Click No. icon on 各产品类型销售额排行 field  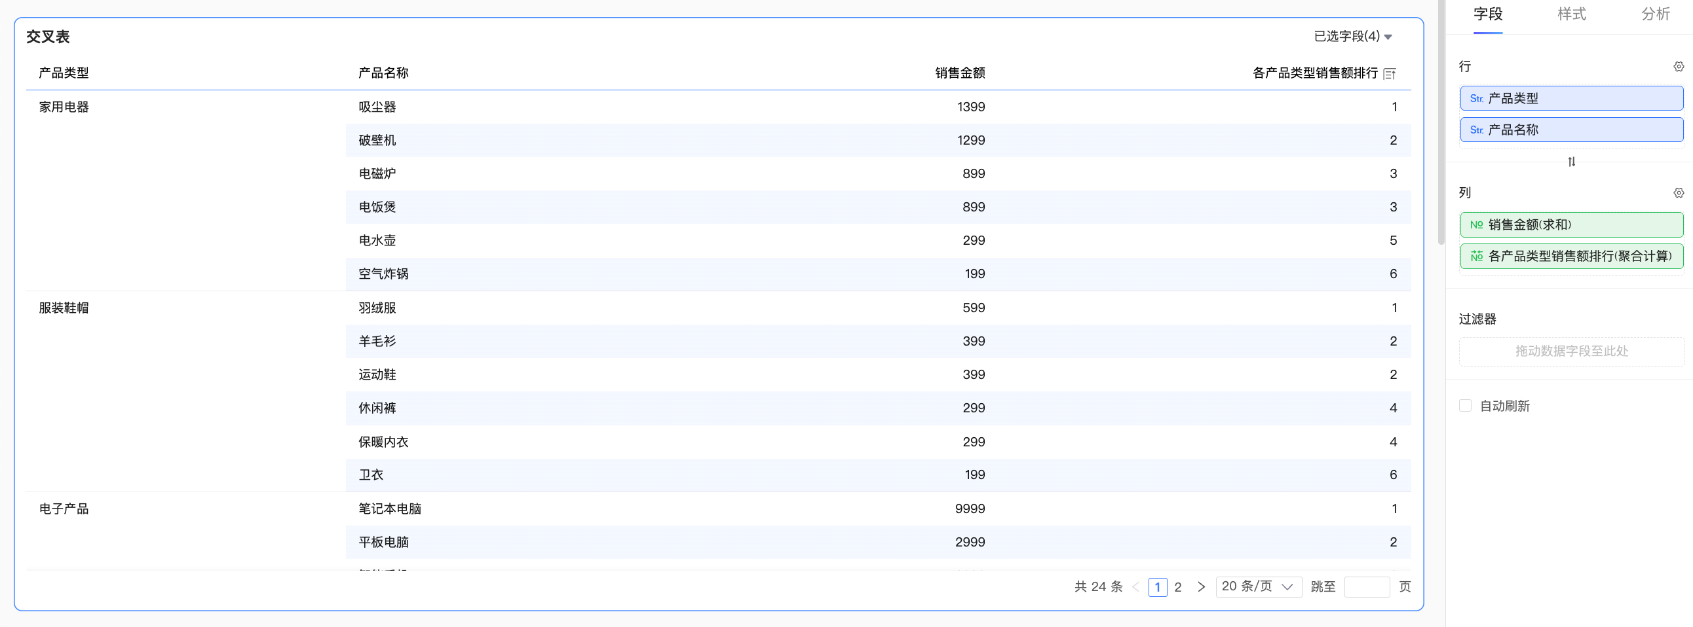coord(1476,256)
